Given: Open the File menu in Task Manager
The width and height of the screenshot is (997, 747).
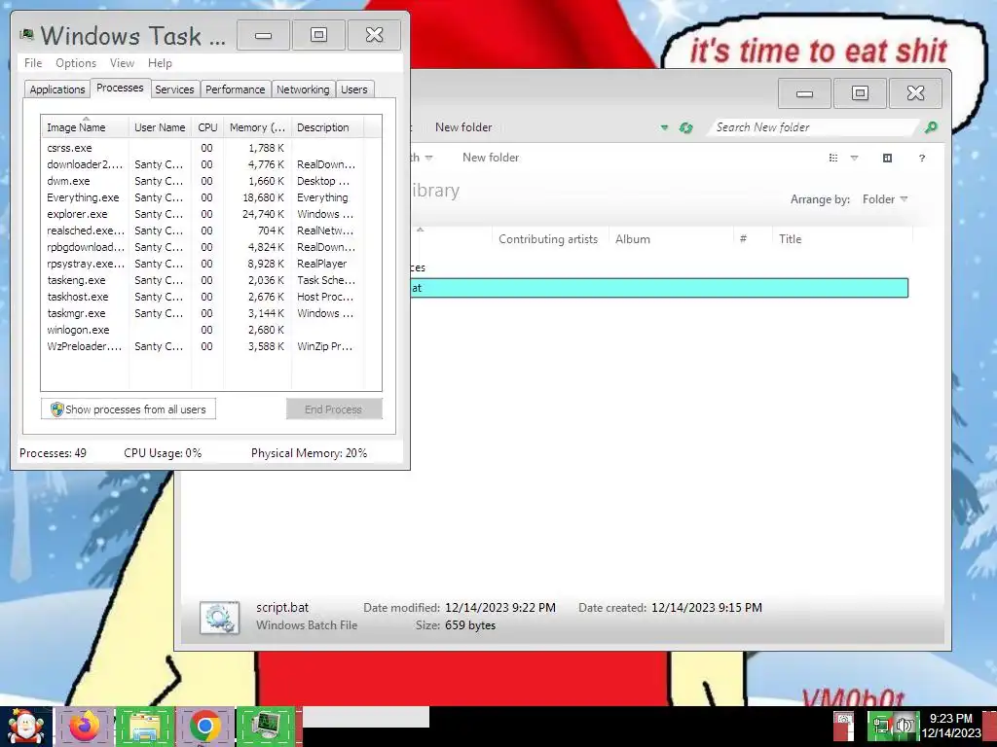Looking at the screenshot, I should (33, 63).
